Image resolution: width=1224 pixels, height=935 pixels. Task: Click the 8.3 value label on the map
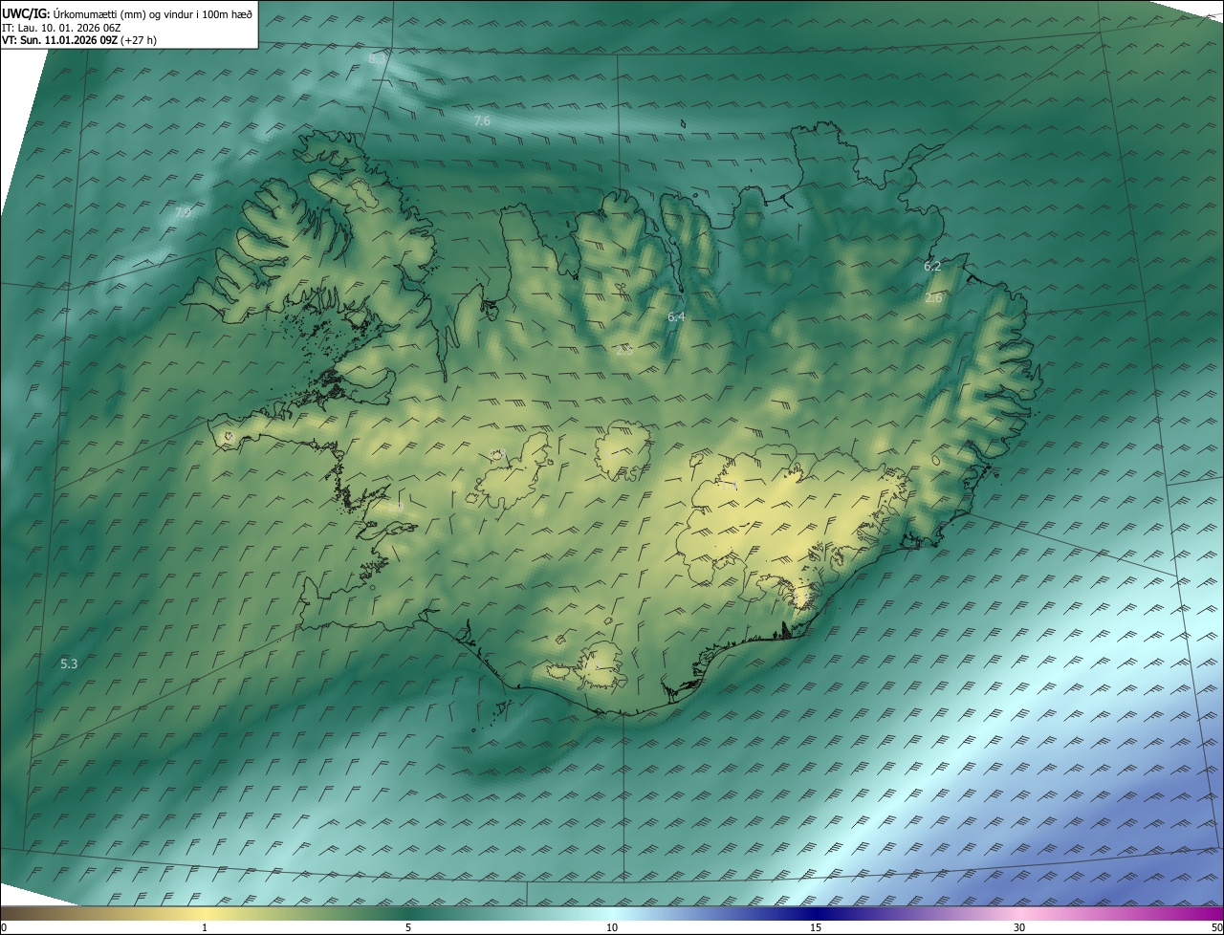377,59
